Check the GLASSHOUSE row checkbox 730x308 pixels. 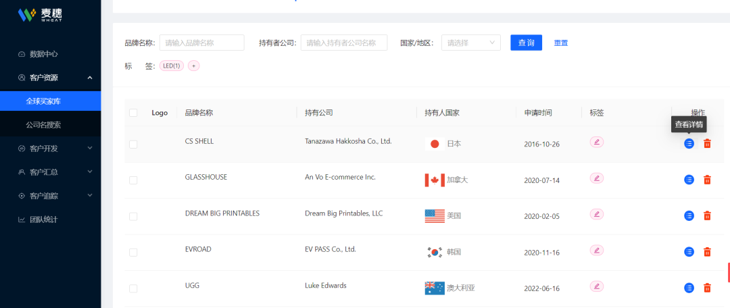coord(133,180)
